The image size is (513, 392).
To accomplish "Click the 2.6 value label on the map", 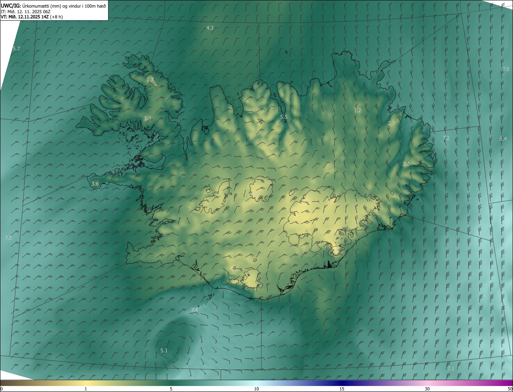I will [x=406, y=164].
